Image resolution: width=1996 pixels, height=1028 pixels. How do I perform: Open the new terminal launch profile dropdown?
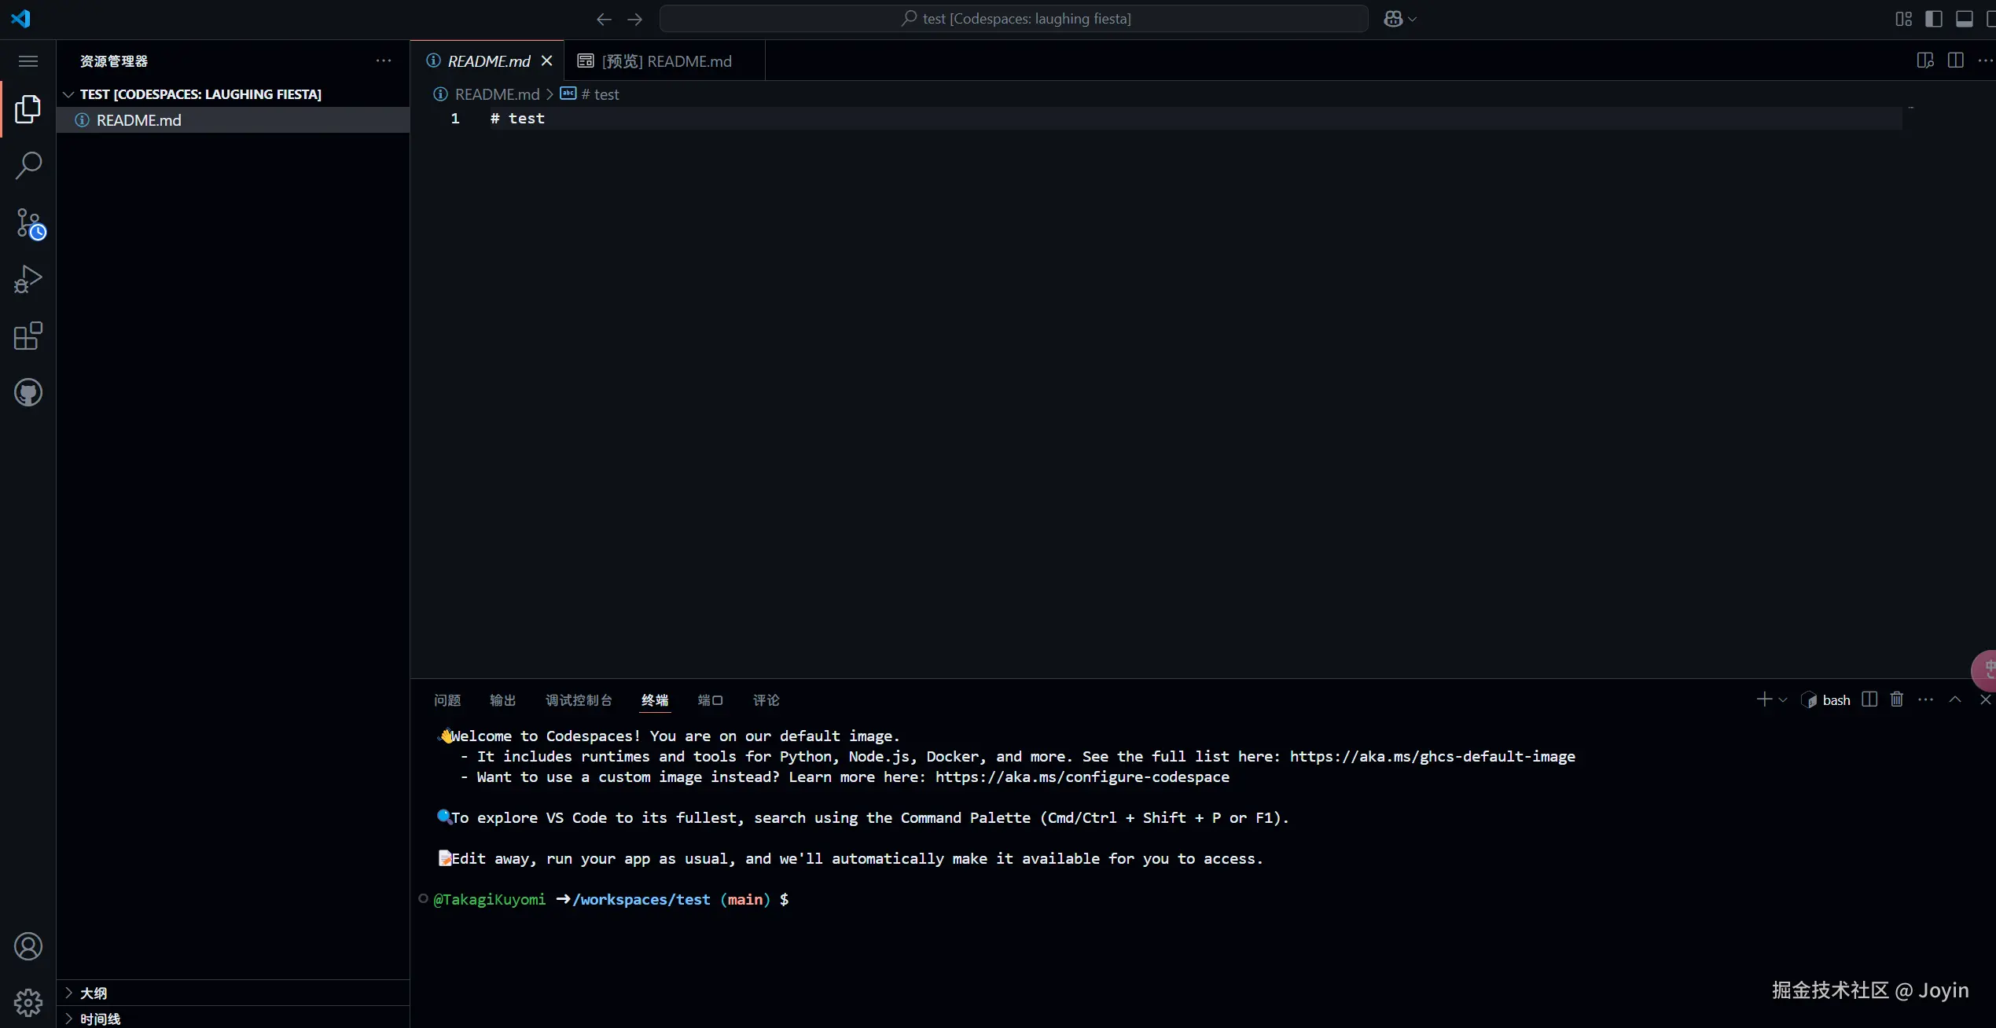pyautogui.click(x=1783, y=699)
